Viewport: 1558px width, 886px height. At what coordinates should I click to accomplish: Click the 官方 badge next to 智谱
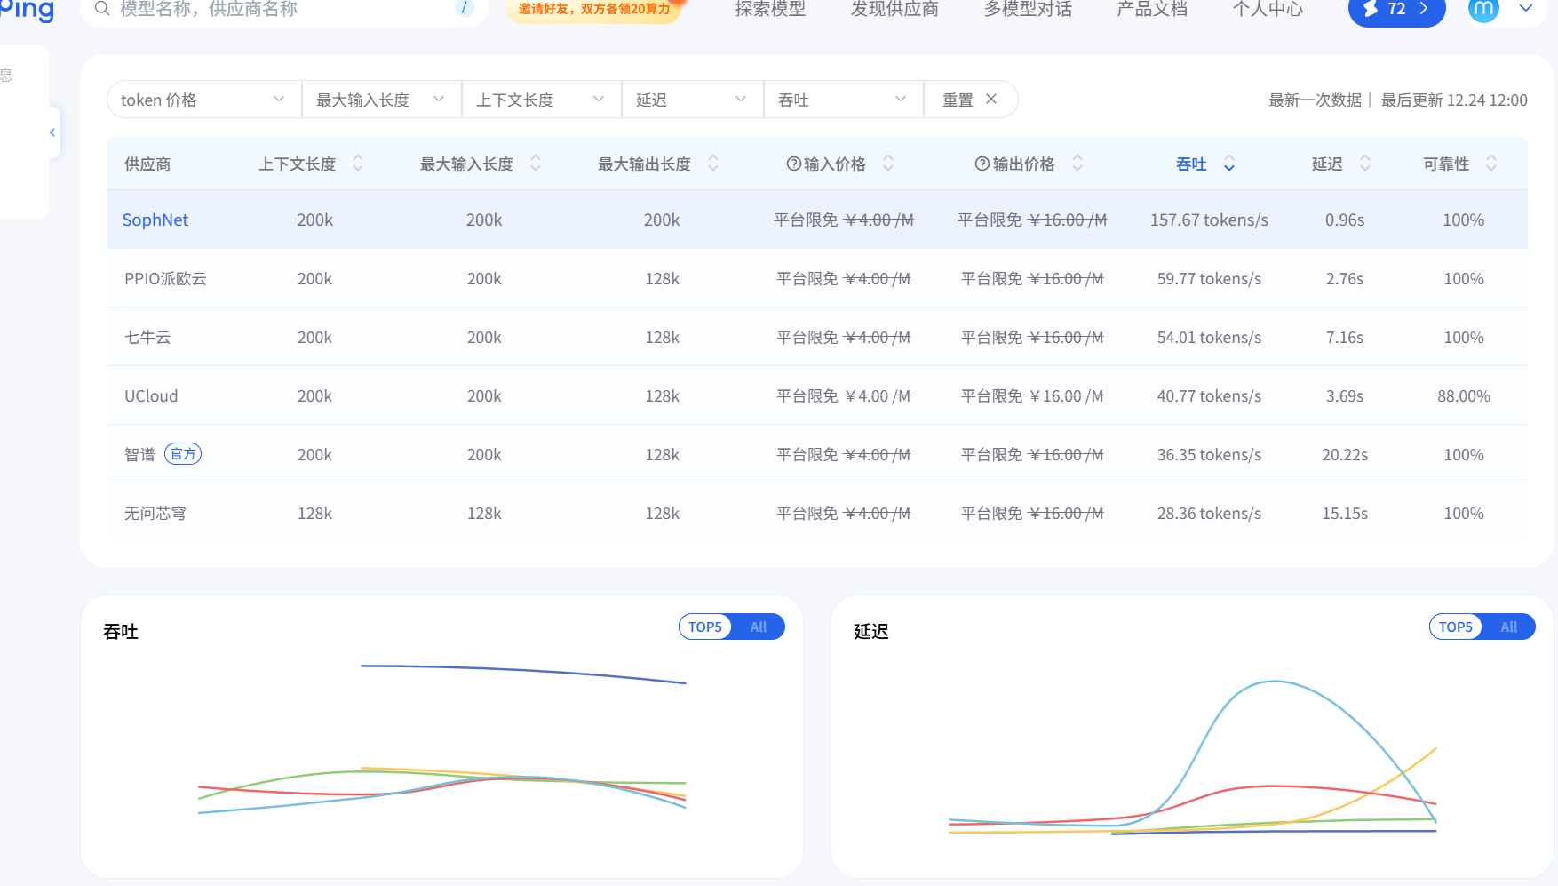point(183,454)
